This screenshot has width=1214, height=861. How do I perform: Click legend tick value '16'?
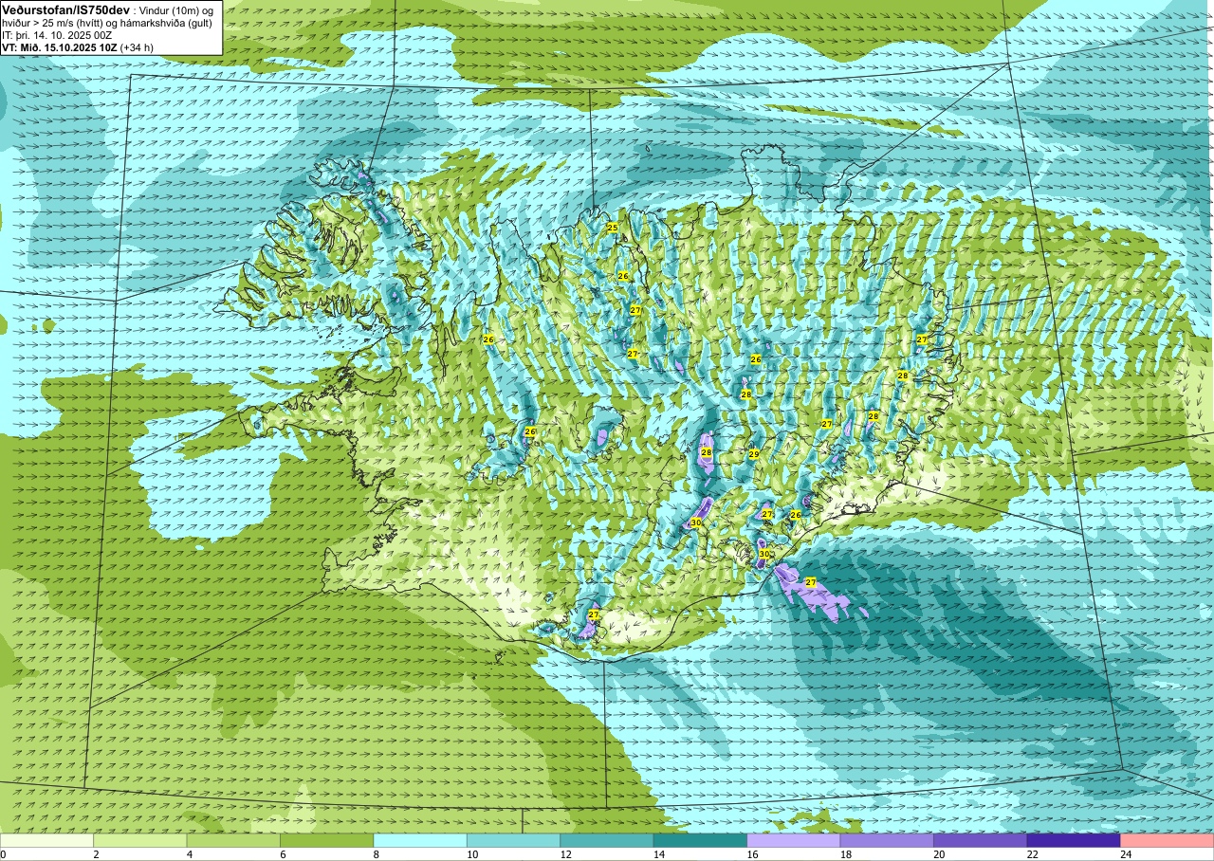[x=752, y=854]
